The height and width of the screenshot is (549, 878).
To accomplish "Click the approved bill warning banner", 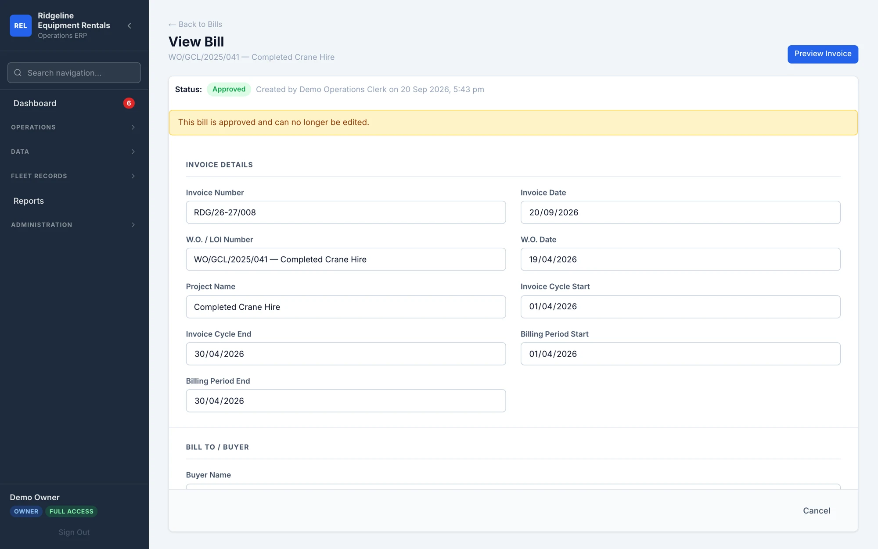I will click(x=513, y=123).
